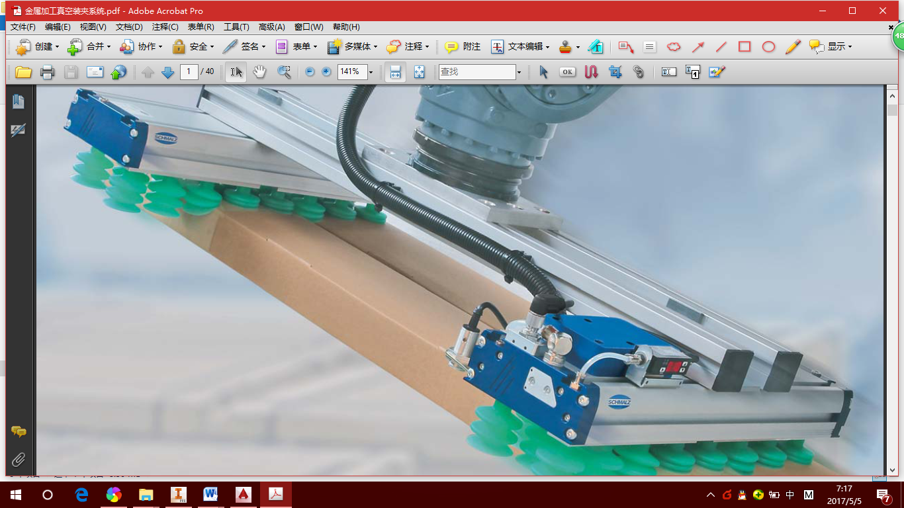Open the Comments panel speech-bubble icon

[x=19, y=432]
